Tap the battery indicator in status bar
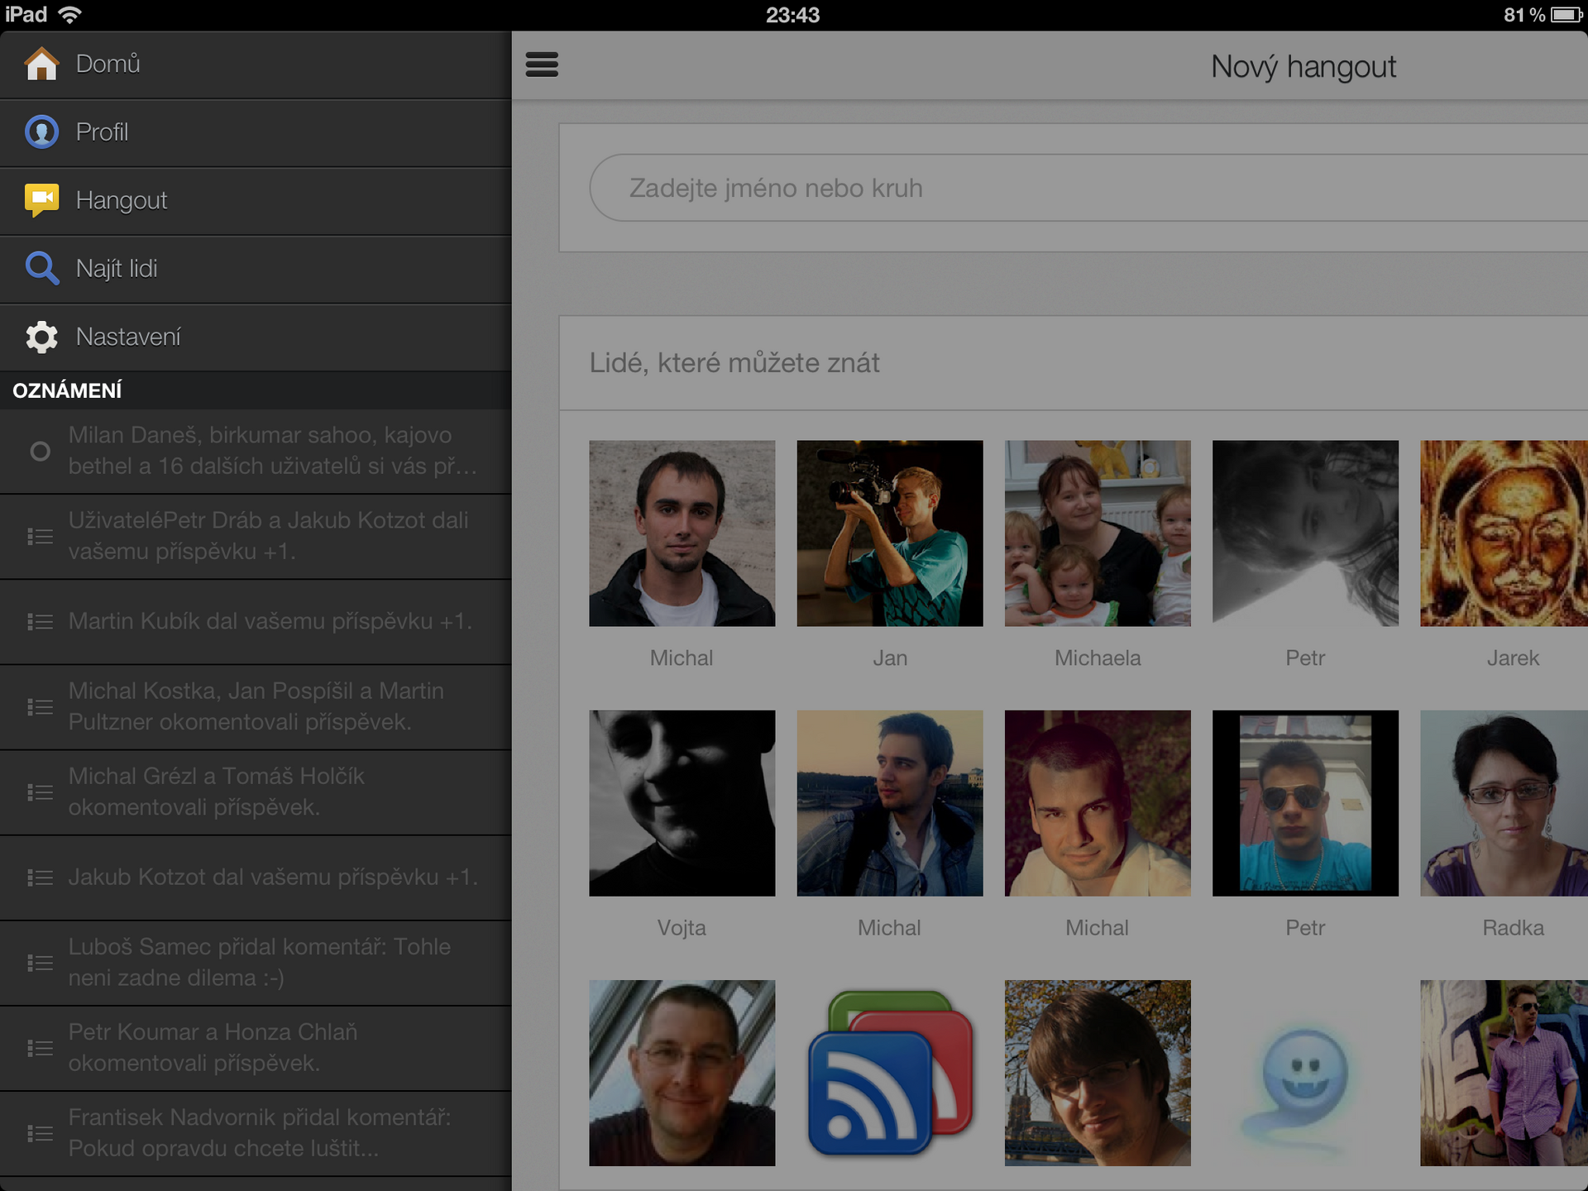The image size is (1588, 1191). tap(1566, 14)
